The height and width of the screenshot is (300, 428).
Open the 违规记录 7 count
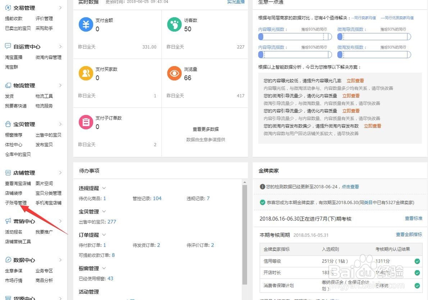pos(208,198)
